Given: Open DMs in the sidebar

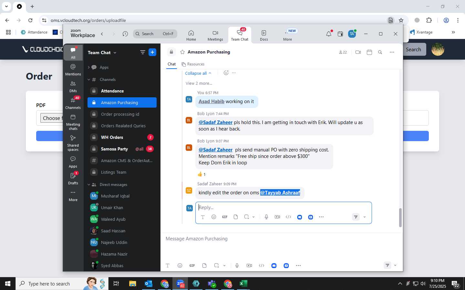Looking at the screenshot, I should tap(73, 86).
